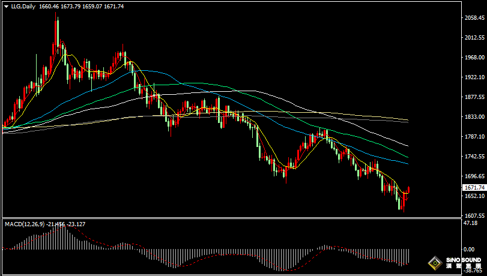This screenshot has height=276, width=487.
Task: Click the 1922.10 price axis label
Action: click(x=474, y=77)
